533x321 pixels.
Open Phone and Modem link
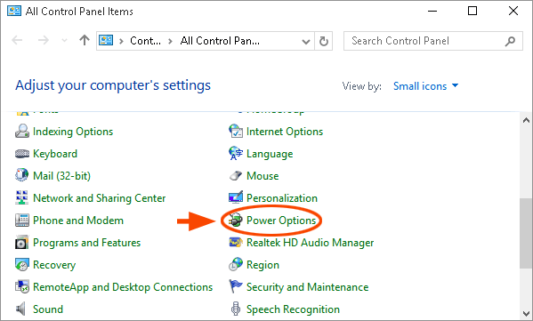(x=78, y=221)
